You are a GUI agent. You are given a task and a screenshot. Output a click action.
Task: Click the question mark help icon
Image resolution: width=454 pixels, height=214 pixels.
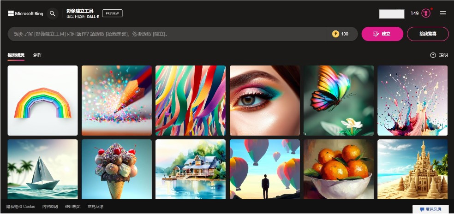pyautogui.click(x=433, y=55)
